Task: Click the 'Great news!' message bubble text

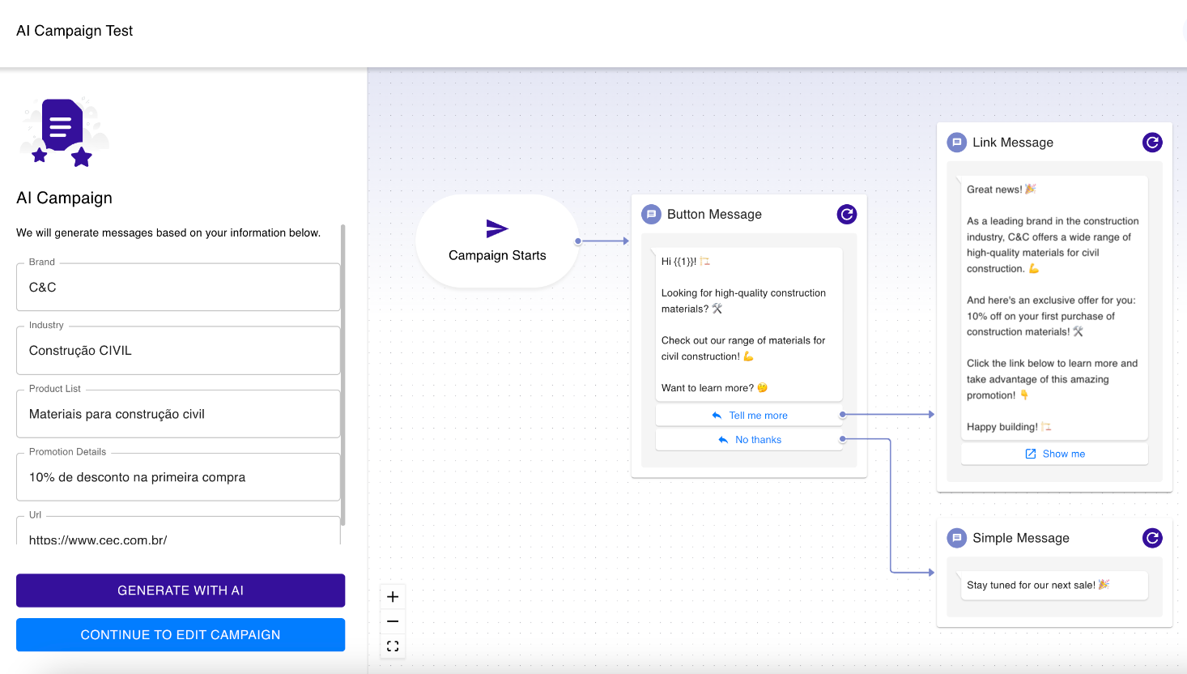Action: coord(1002,190)
